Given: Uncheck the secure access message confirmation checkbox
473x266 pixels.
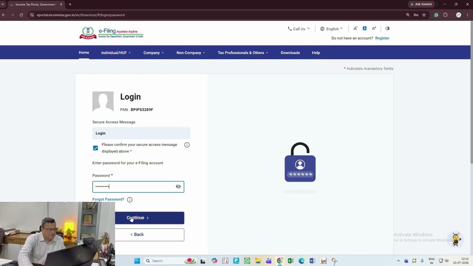Looking at the screenshot, I should (x=95, y=148).
